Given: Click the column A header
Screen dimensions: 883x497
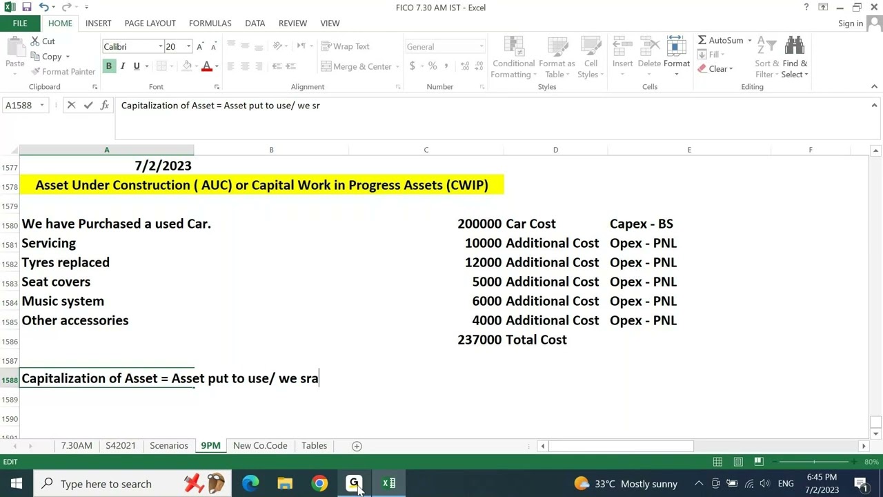Looking at the screenshot, I should click(x=106, y=150).
